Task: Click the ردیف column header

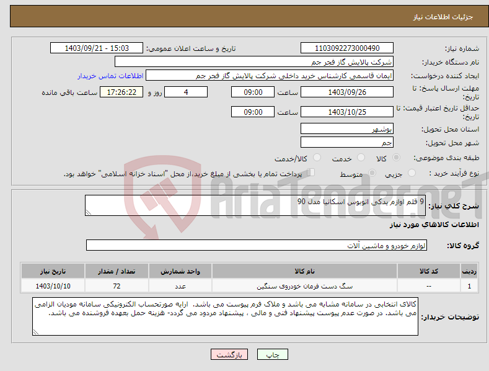Action: click(469, 271)
